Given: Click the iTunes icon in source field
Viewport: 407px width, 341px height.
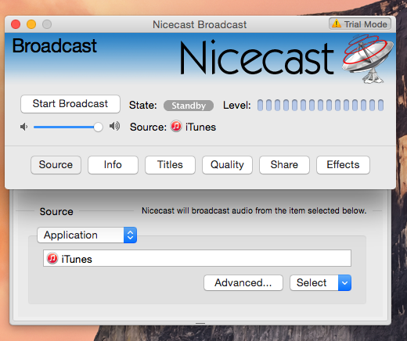Looking at the screenshot, I should click(x=52, y=258).
